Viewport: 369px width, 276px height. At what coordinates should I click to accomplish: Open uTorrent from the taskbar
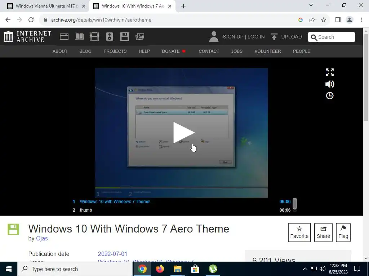click(x=213, y=269)
